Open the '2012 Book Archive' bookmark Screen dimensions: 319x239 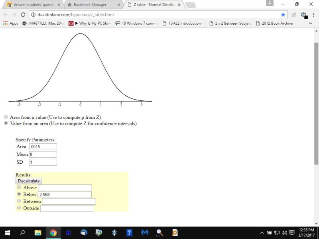coord(274,24)
